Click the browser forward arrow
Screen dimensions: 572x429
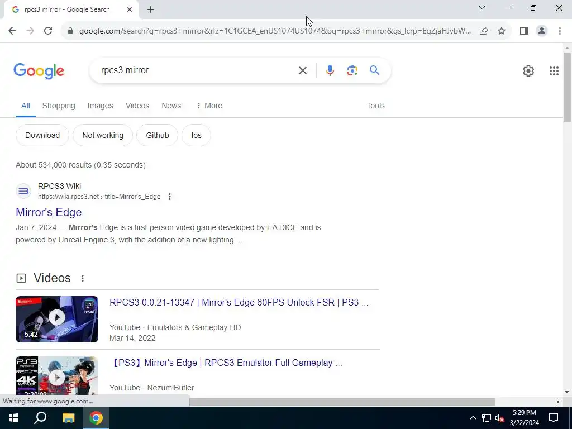pos(30,31)
